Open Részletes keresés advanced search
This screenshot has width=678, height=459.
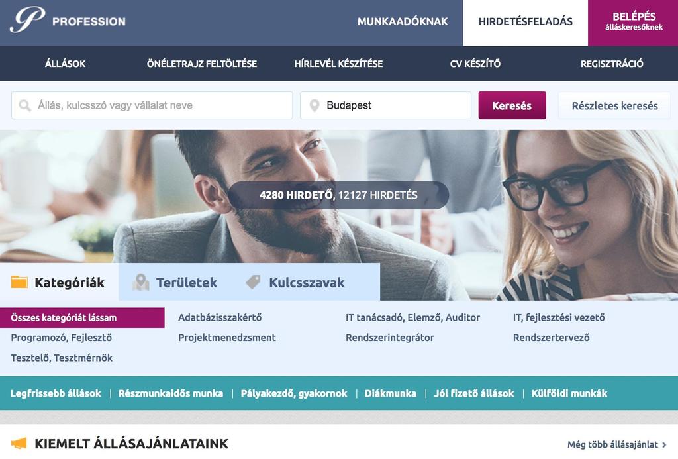(x=614, y=105)
